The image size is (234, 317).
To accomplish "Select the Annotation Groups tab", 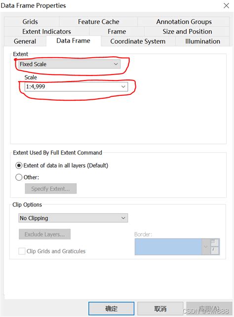I will (x=184, y=22).
